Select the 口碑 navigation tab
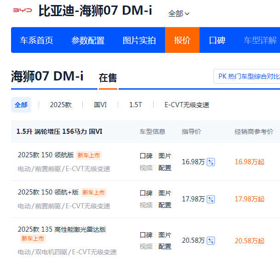 coord(217,40)
